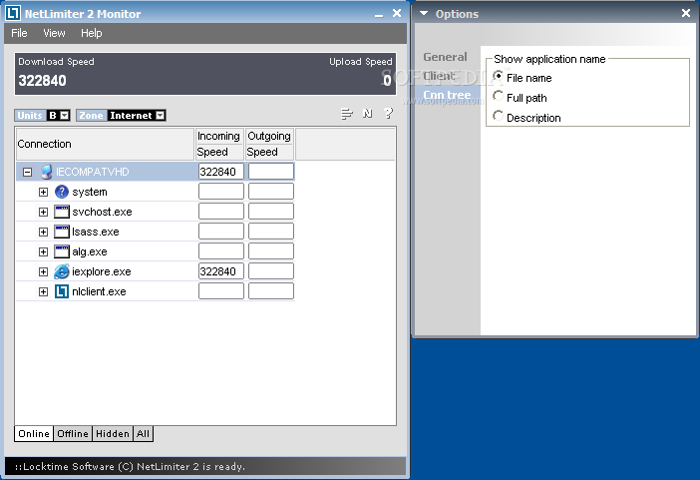Image resolution: width=700 pixels, height=480 pixels.
Task: Open the Client options section
Action: tap(439, 76)
